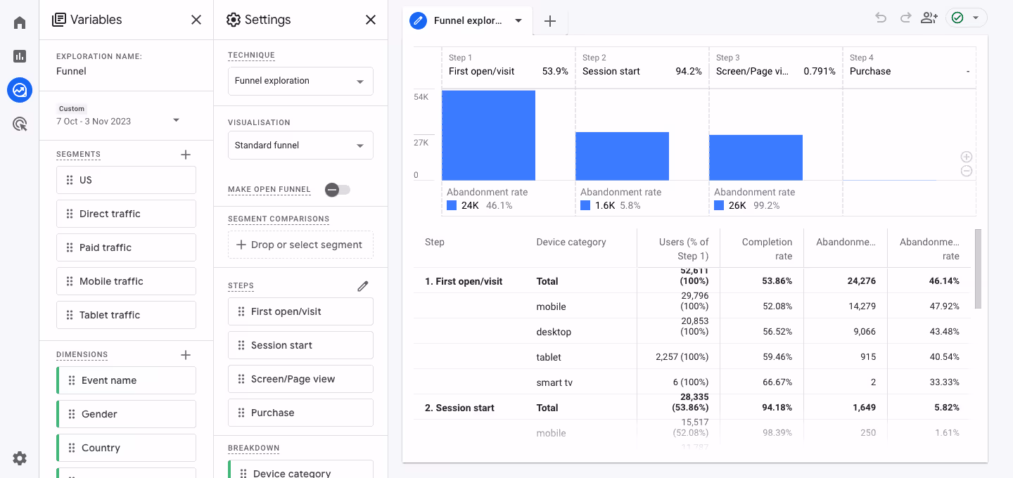Select the First open/visit step chip

coord(300,311)
